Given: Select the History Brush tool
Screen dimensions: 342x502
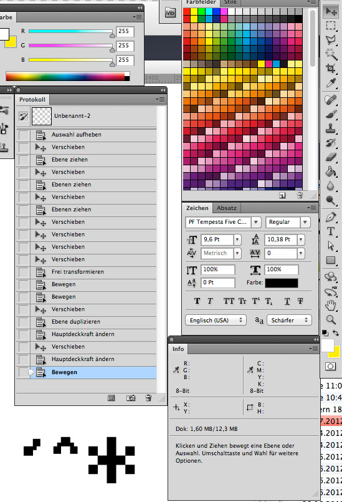Looking at the screenshot, I should [331, 143].
